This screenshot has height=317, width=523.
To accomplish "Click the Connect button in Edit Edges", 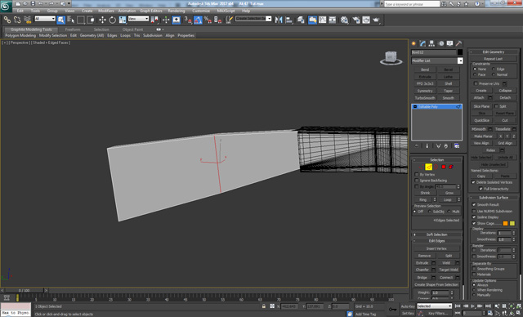I will (x=446, y=277).
